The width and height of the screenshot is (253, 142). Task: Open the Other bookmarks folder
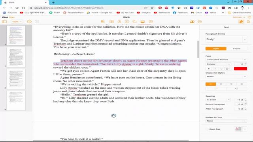click(240, 13)
